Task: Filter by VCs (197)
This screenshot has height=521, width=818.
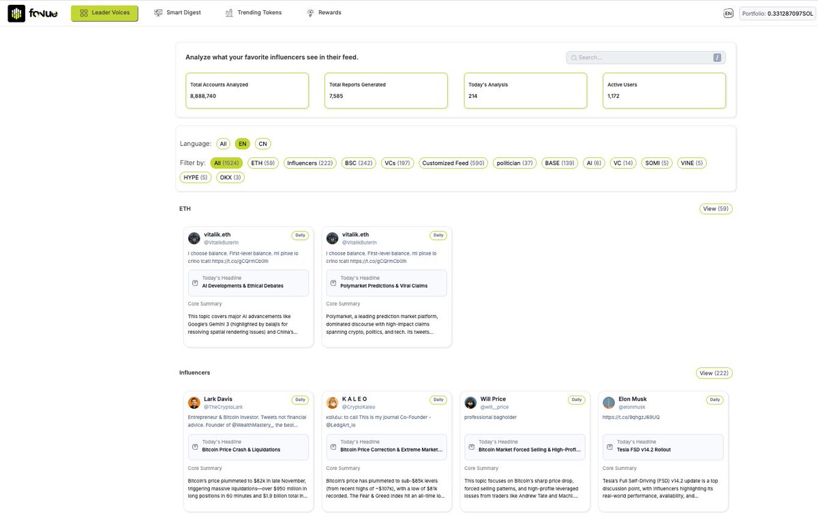Action: click(x=397, y=163)
